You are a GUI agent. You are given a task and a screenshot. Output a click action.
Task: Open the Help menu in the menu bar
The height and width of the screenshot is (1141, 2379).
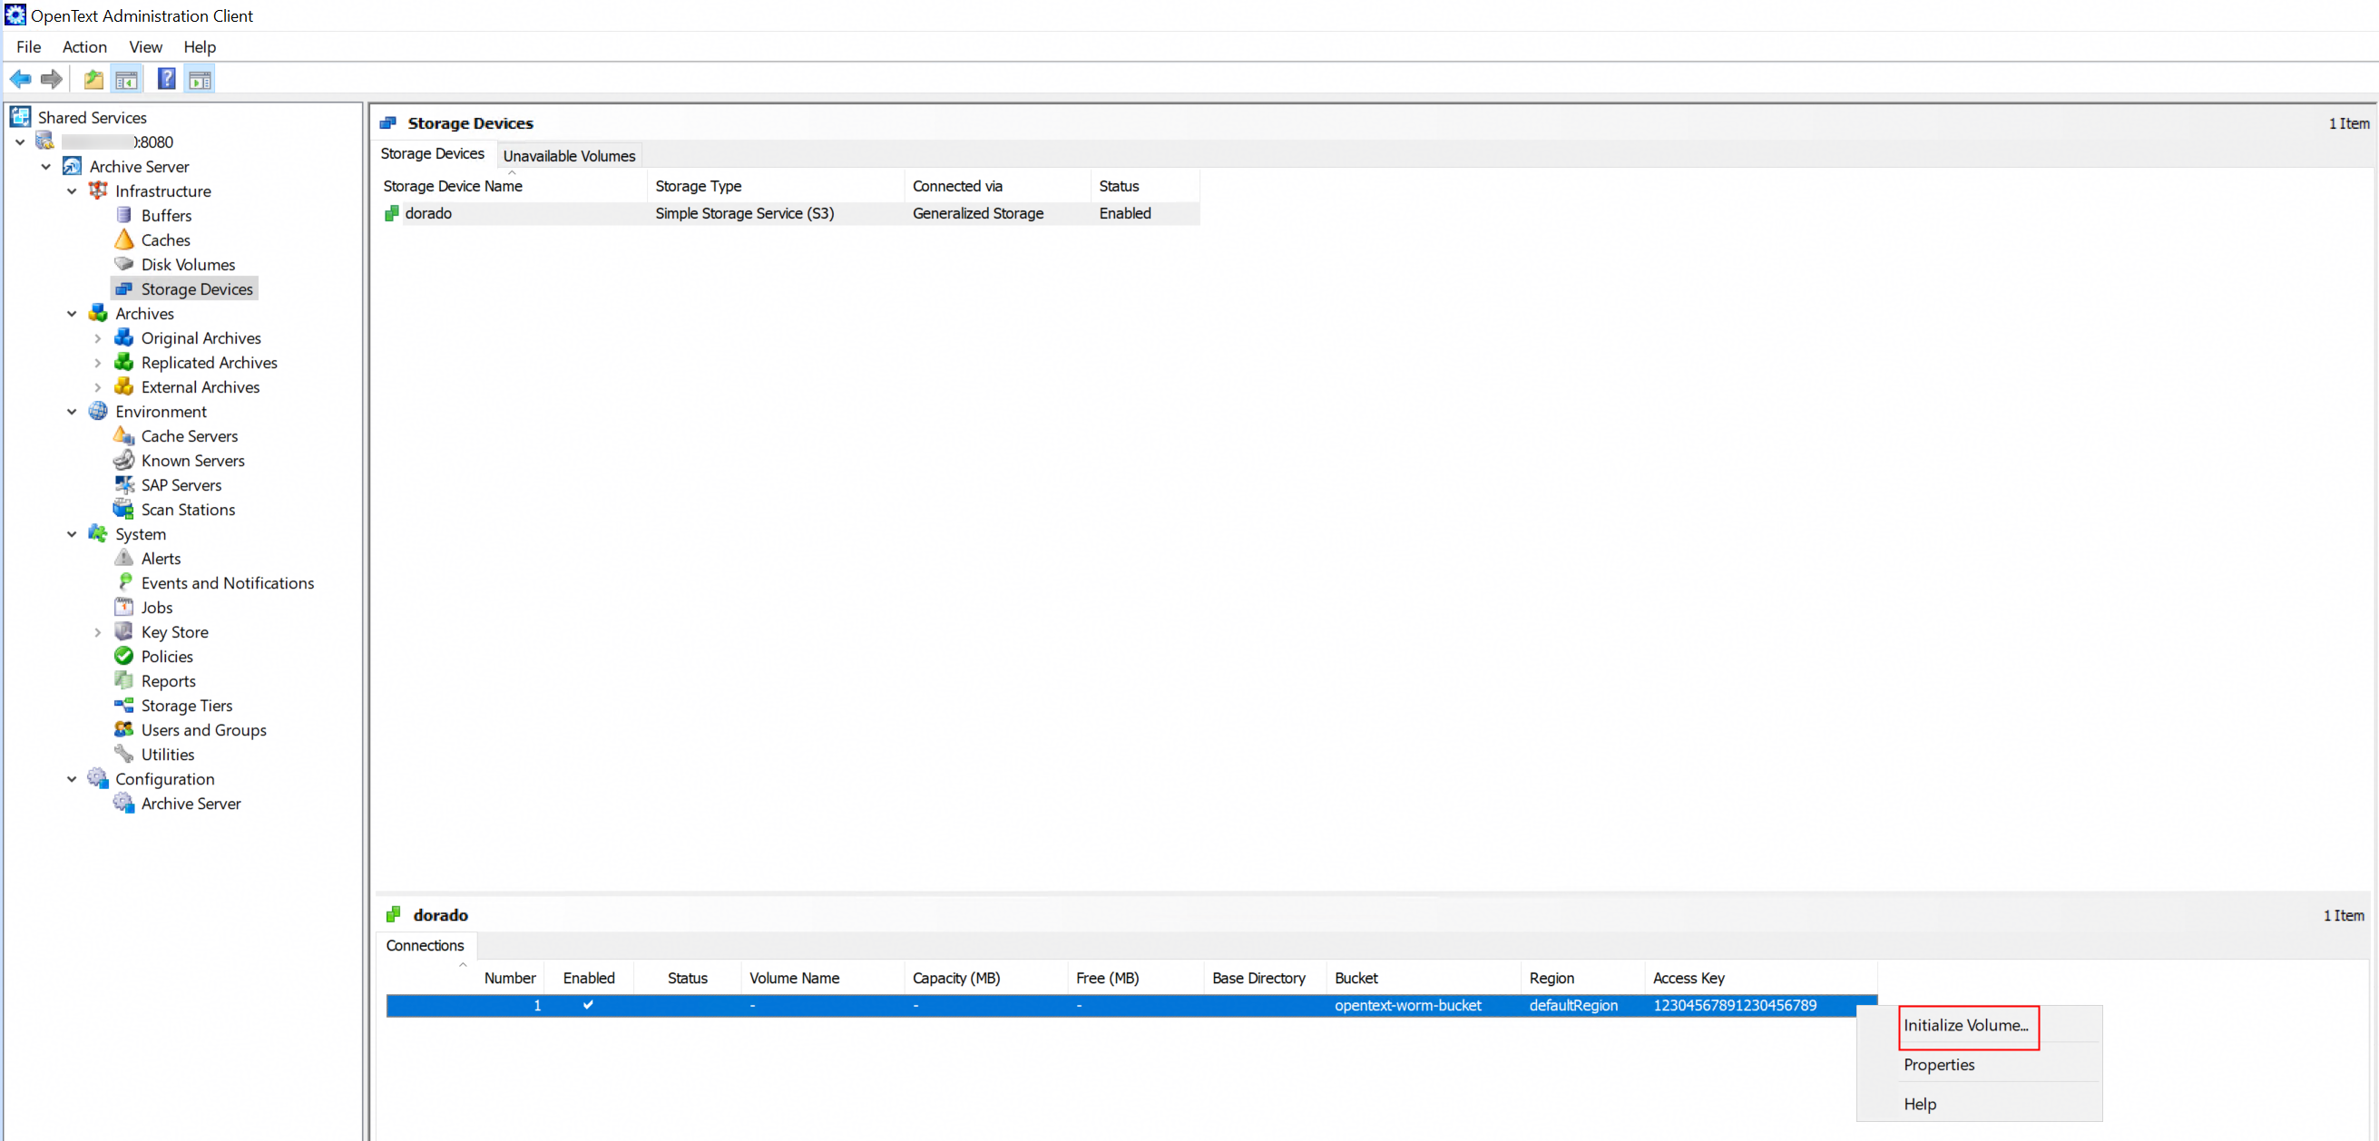pos(200,47)
